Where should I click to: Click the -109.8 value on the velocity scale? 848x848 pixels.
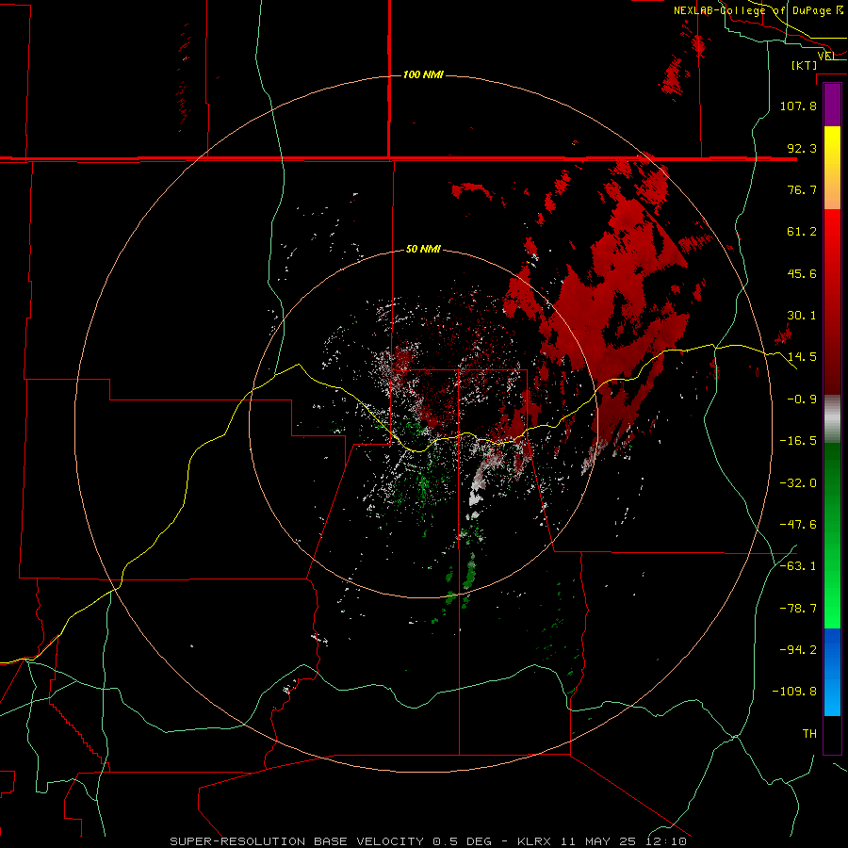click(794, 692)
